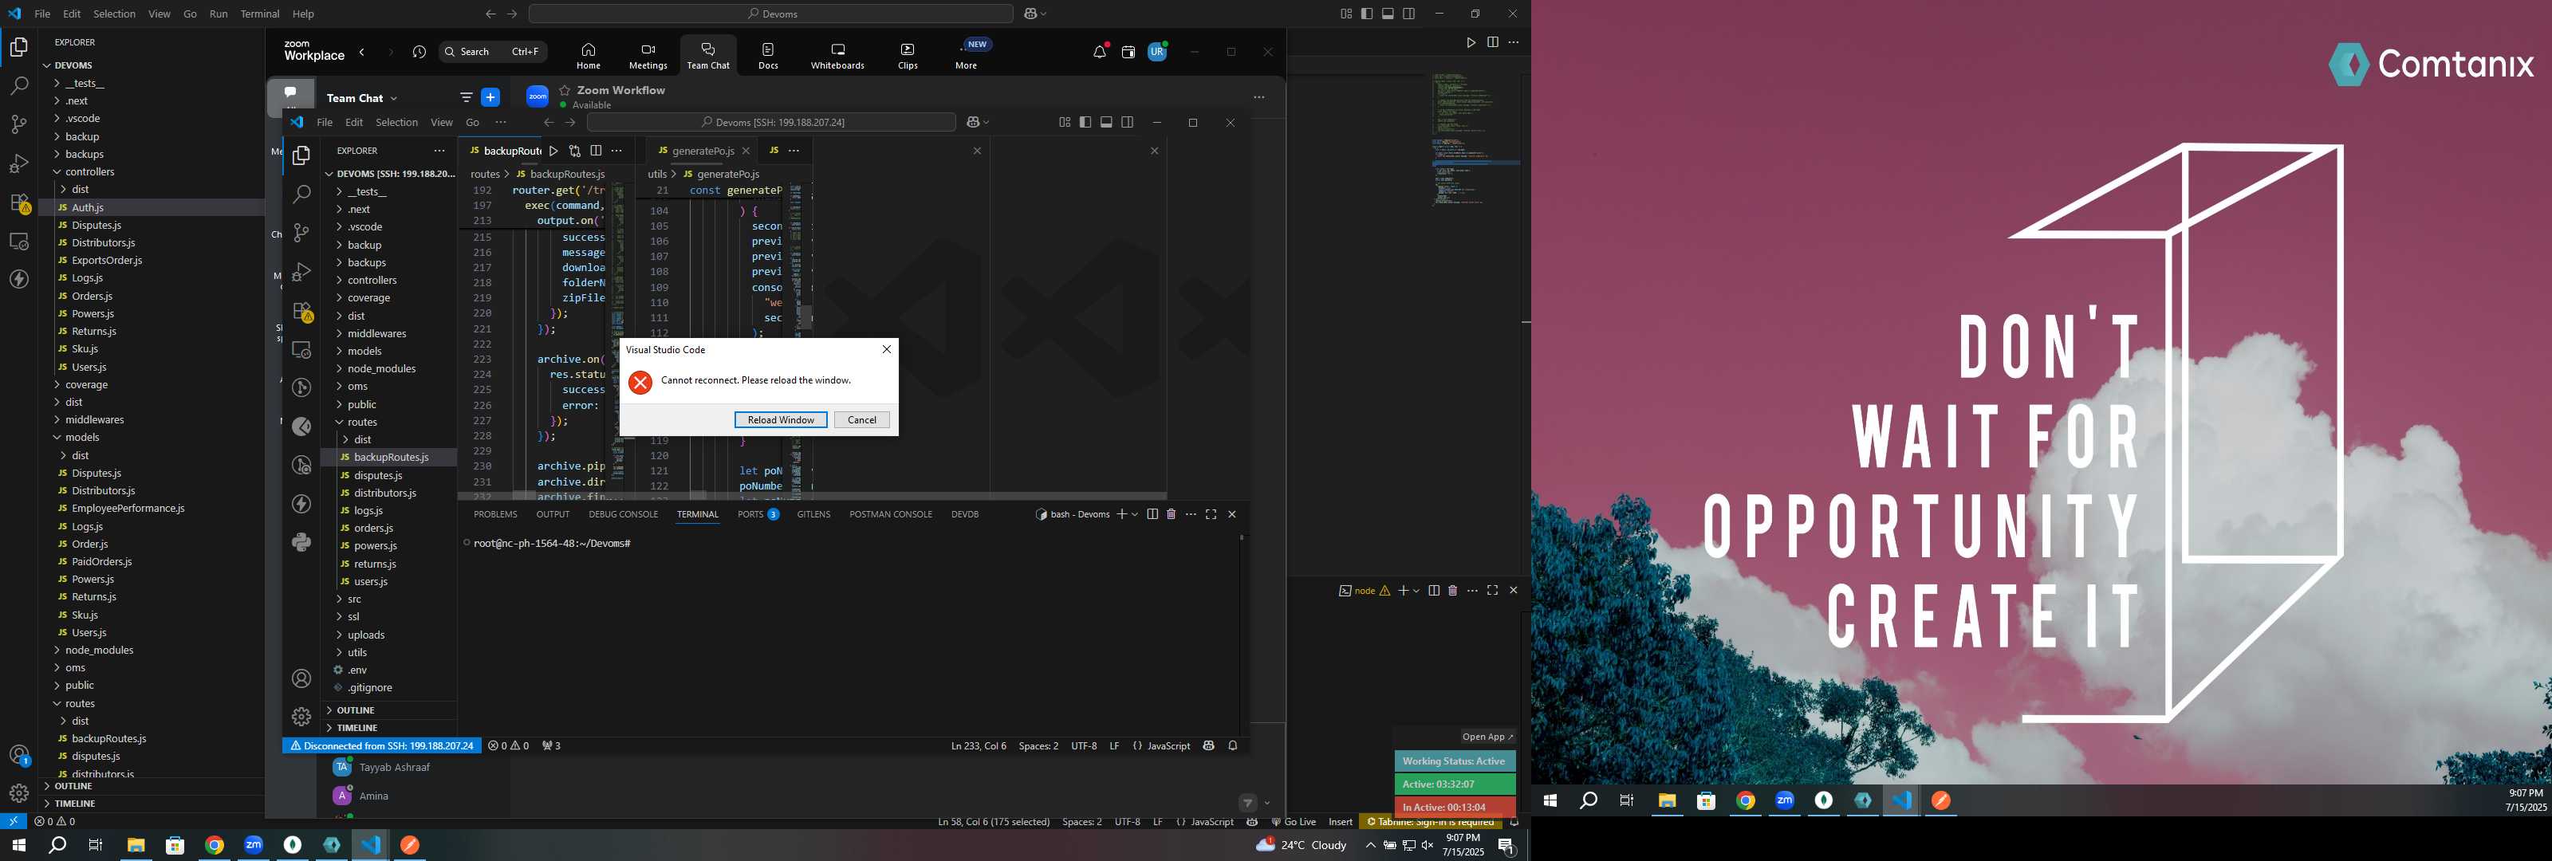The width and height of the screenshot is (2552, 861).
Task: Open Explorer icon in background VS Code activity bar
Action: pyautogui.click(x=19, y=46)
